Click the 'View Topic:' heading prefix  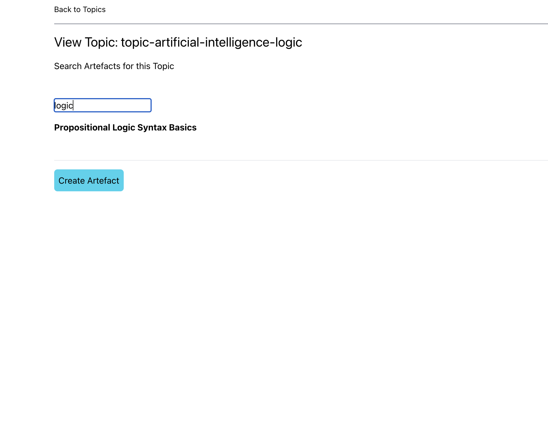[86, 42]
